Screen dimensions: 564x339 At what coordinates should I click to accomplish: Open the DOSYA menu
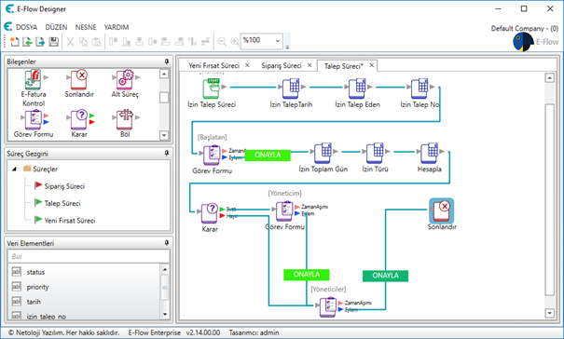(x=26, y=27)
